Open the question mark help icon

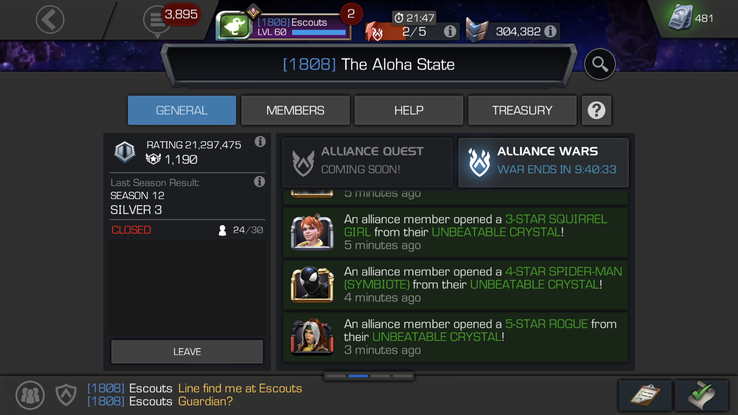coord(596,110)
